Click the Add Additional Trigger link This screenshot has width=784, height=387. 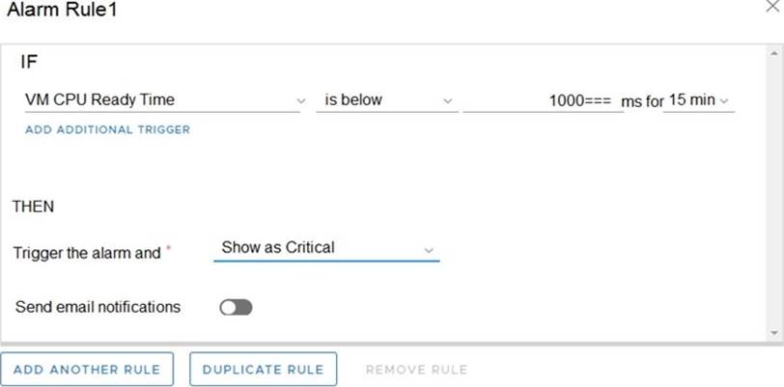click(x=108, y=129)
